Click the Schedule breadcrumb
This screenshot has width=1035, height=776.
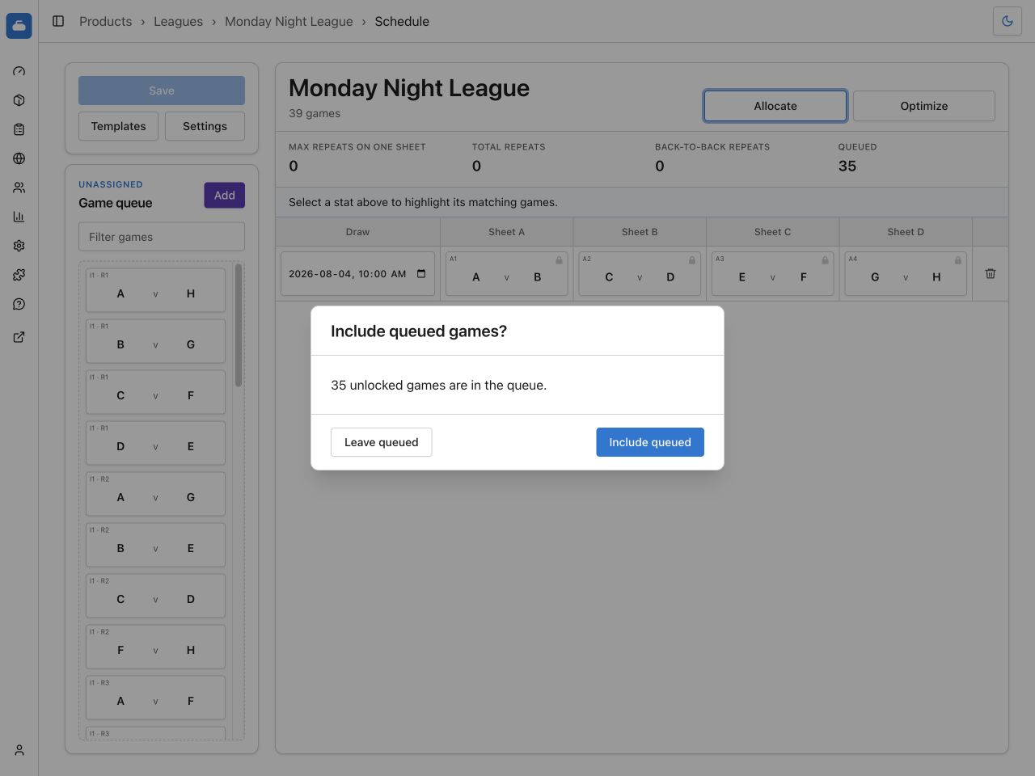point(402,21)
